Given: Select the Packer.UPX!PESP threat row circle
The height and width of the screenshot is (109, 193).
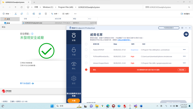Looking at the screenshot, I should tap(86, 50).
